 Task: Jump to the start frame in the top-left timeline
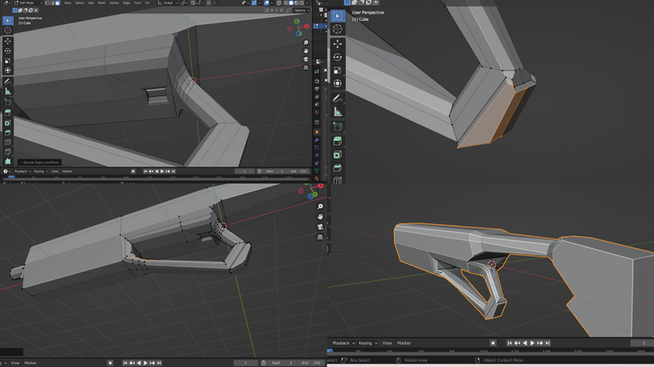[145, 171]
